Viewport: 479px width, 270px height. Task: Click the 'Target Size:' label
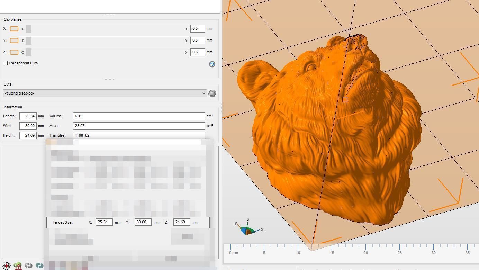[63, 222]
